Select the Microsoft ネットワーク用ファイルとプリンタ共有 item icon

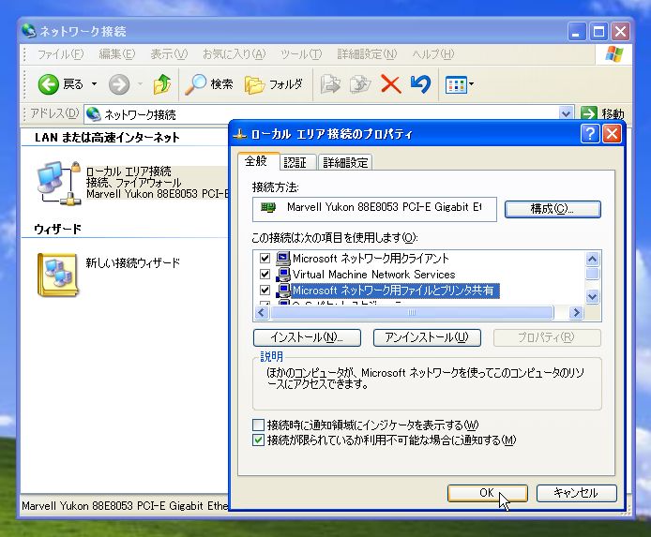pyautogui.click(x=283, y=290)
